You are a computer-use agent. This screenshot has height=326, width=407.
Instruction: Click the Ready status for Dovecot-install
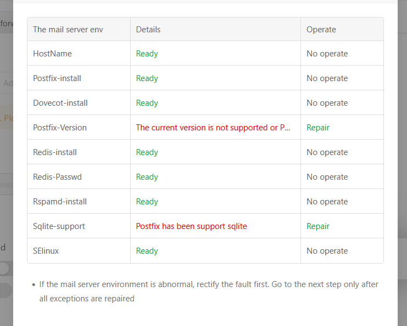pos(147,103)
